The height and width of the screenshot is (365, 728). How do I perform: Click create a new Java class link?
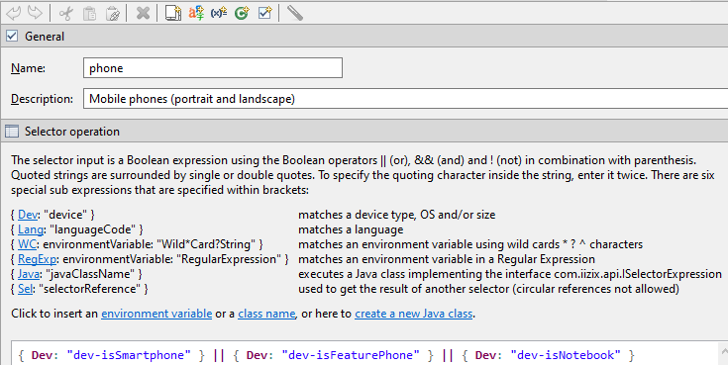(x=414, y=314)
